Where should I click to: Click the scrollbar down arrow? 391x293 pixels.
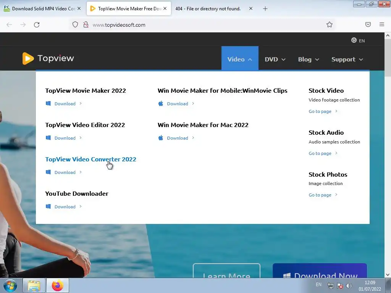coord(388,275)
